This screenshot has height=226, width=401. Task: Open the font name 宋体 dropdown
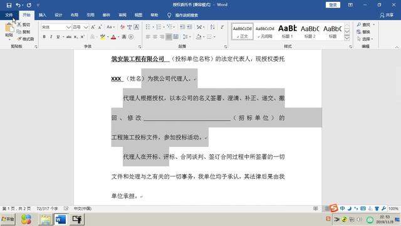tap(68, 27)
